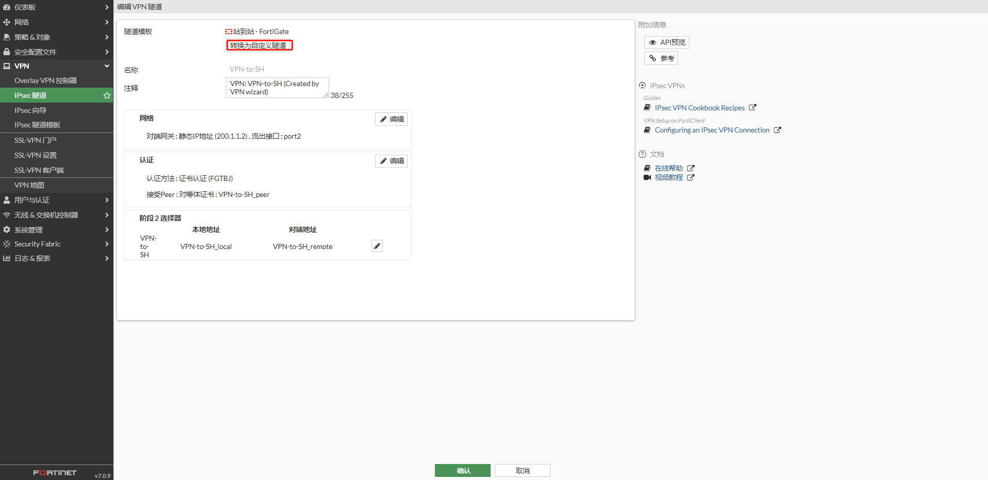Open the API预览 eye button
Viewport: 988px width, 480px height.
tap(666, 42)
